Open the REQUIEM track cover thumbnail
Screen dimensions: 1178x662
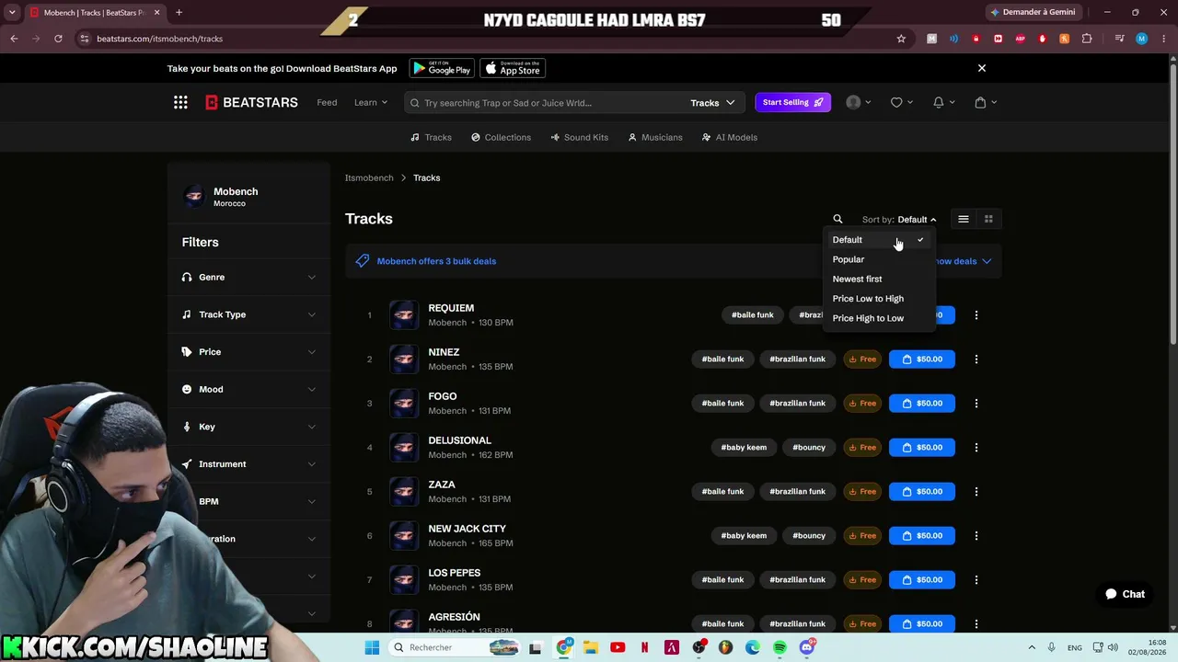(403, 314)
